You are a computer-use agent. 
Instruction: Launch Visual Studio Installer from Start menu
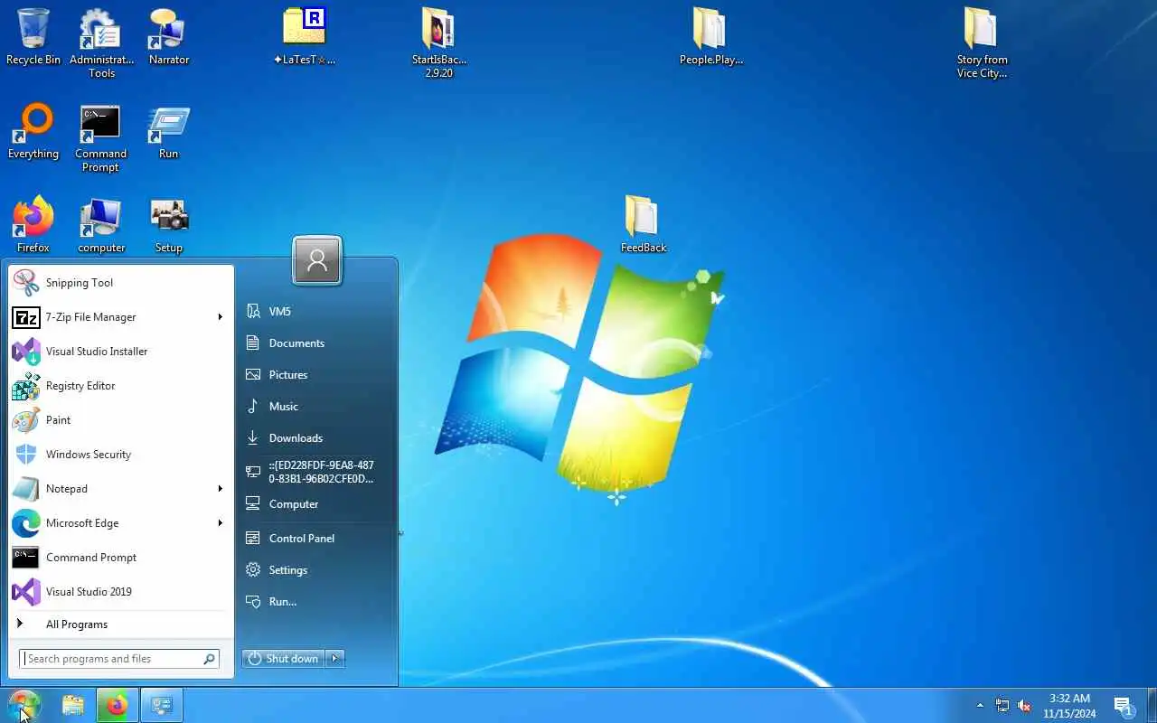[120, 352]
